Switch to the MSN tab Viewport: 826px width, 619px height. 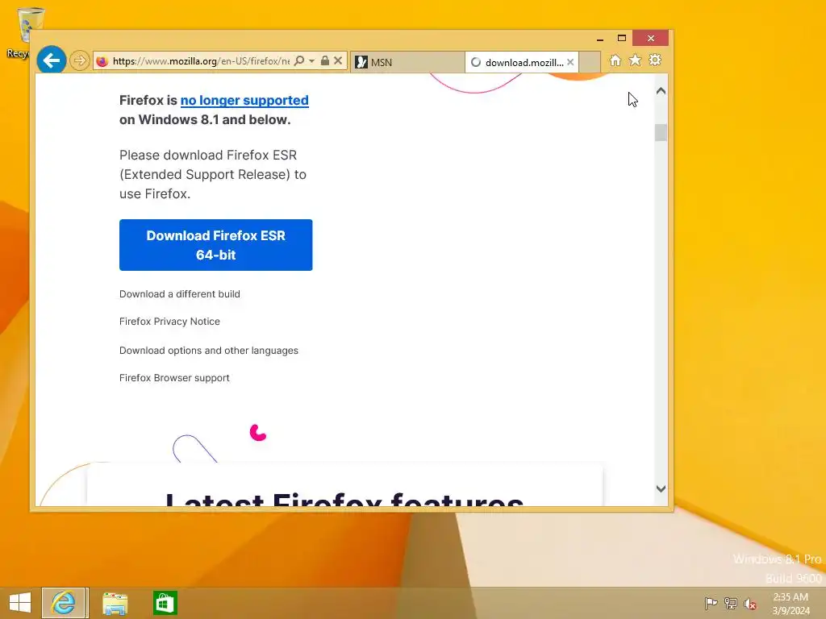[407, 62]
